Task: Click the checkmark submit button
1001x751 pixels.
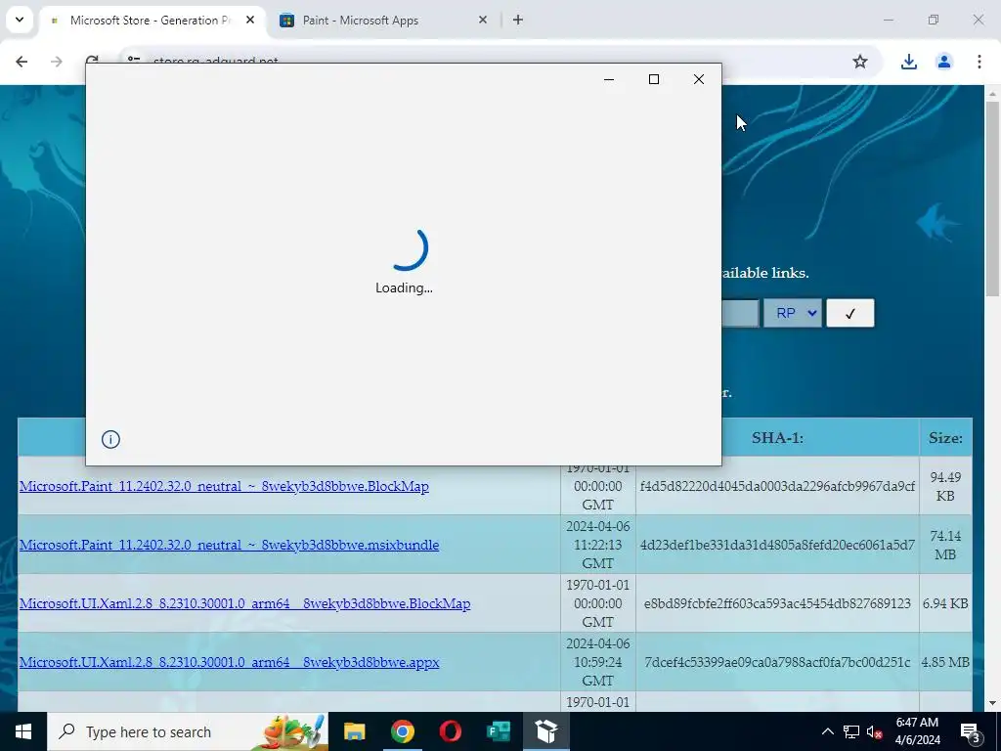Action: [x=849, y=313]
